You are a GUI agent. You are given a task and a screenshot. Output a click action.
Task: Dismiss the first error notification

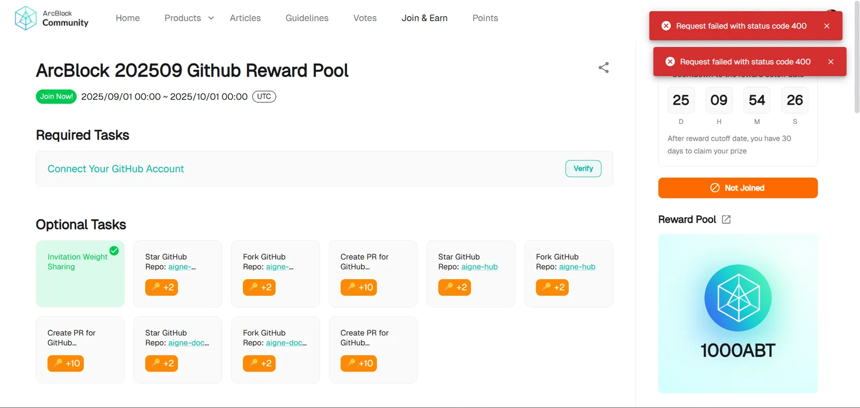827,26
